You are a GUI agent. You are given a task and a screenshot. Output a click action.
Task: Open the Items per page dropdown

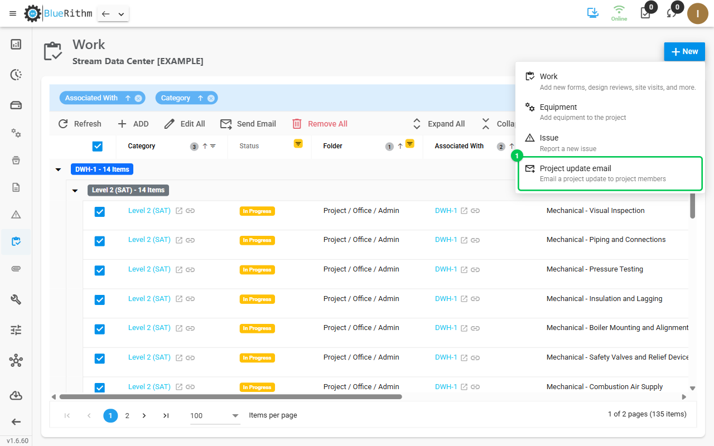(215, 416)
